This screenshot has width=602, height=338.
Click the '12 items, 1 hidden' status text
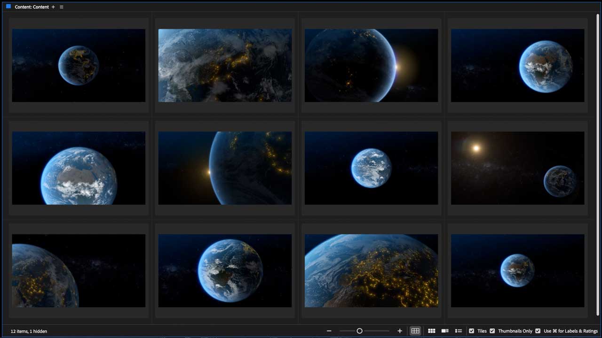point(29,331)
